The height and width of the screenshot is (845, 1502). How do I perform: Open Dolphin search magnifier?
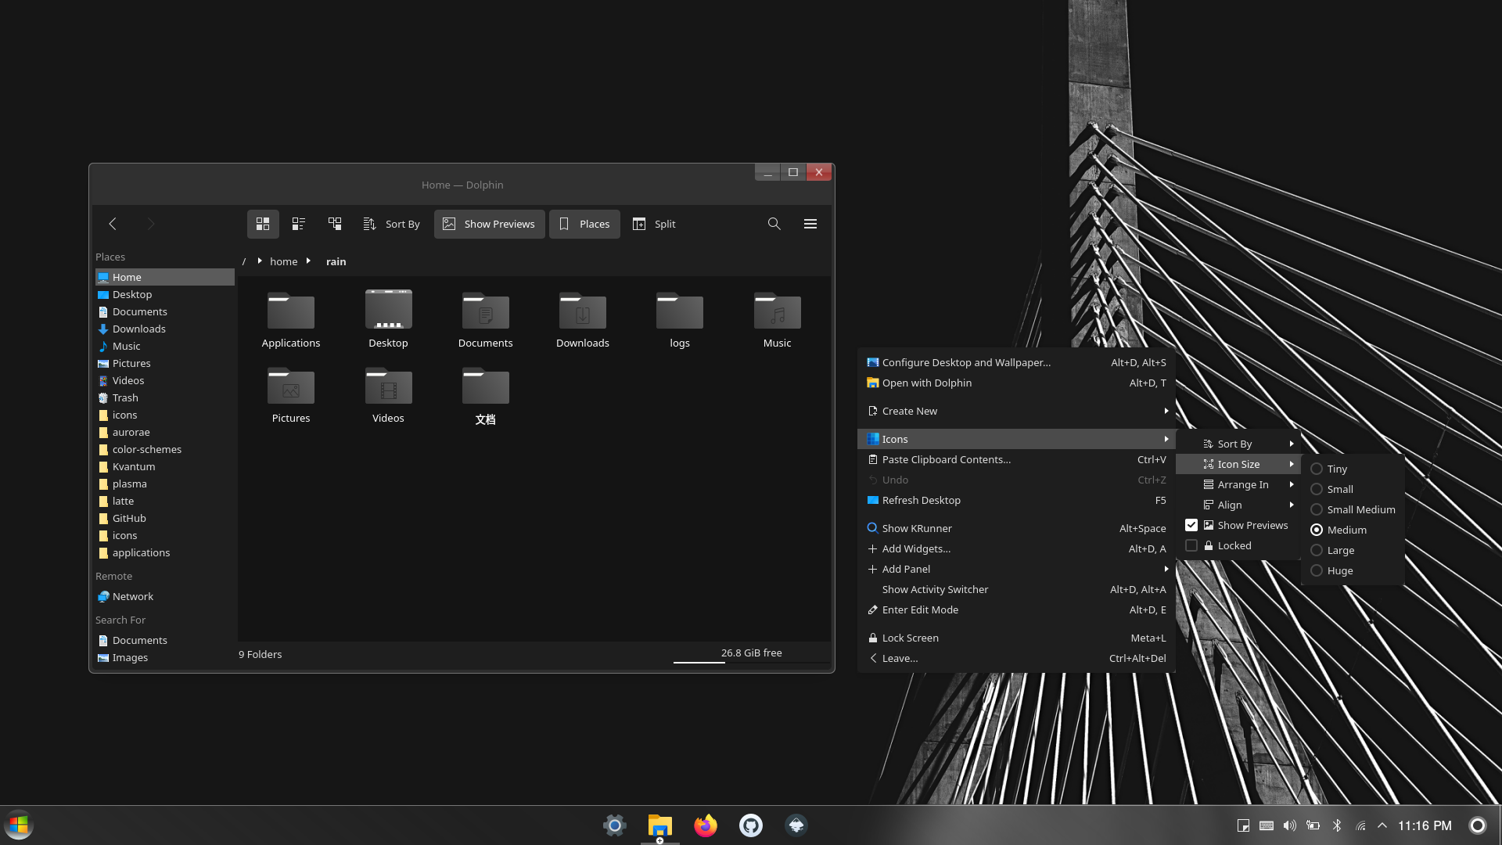tap(774, 224)
